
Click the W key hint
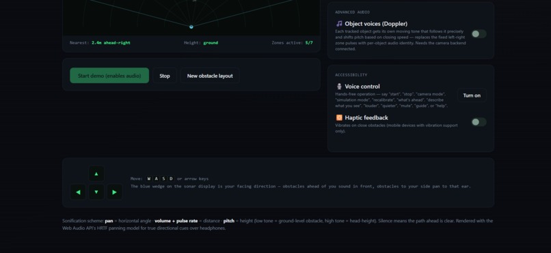[148, 179]
